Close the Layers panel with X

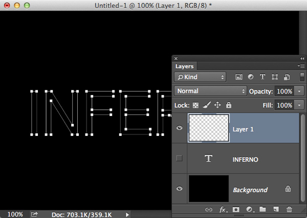point(176,58)
